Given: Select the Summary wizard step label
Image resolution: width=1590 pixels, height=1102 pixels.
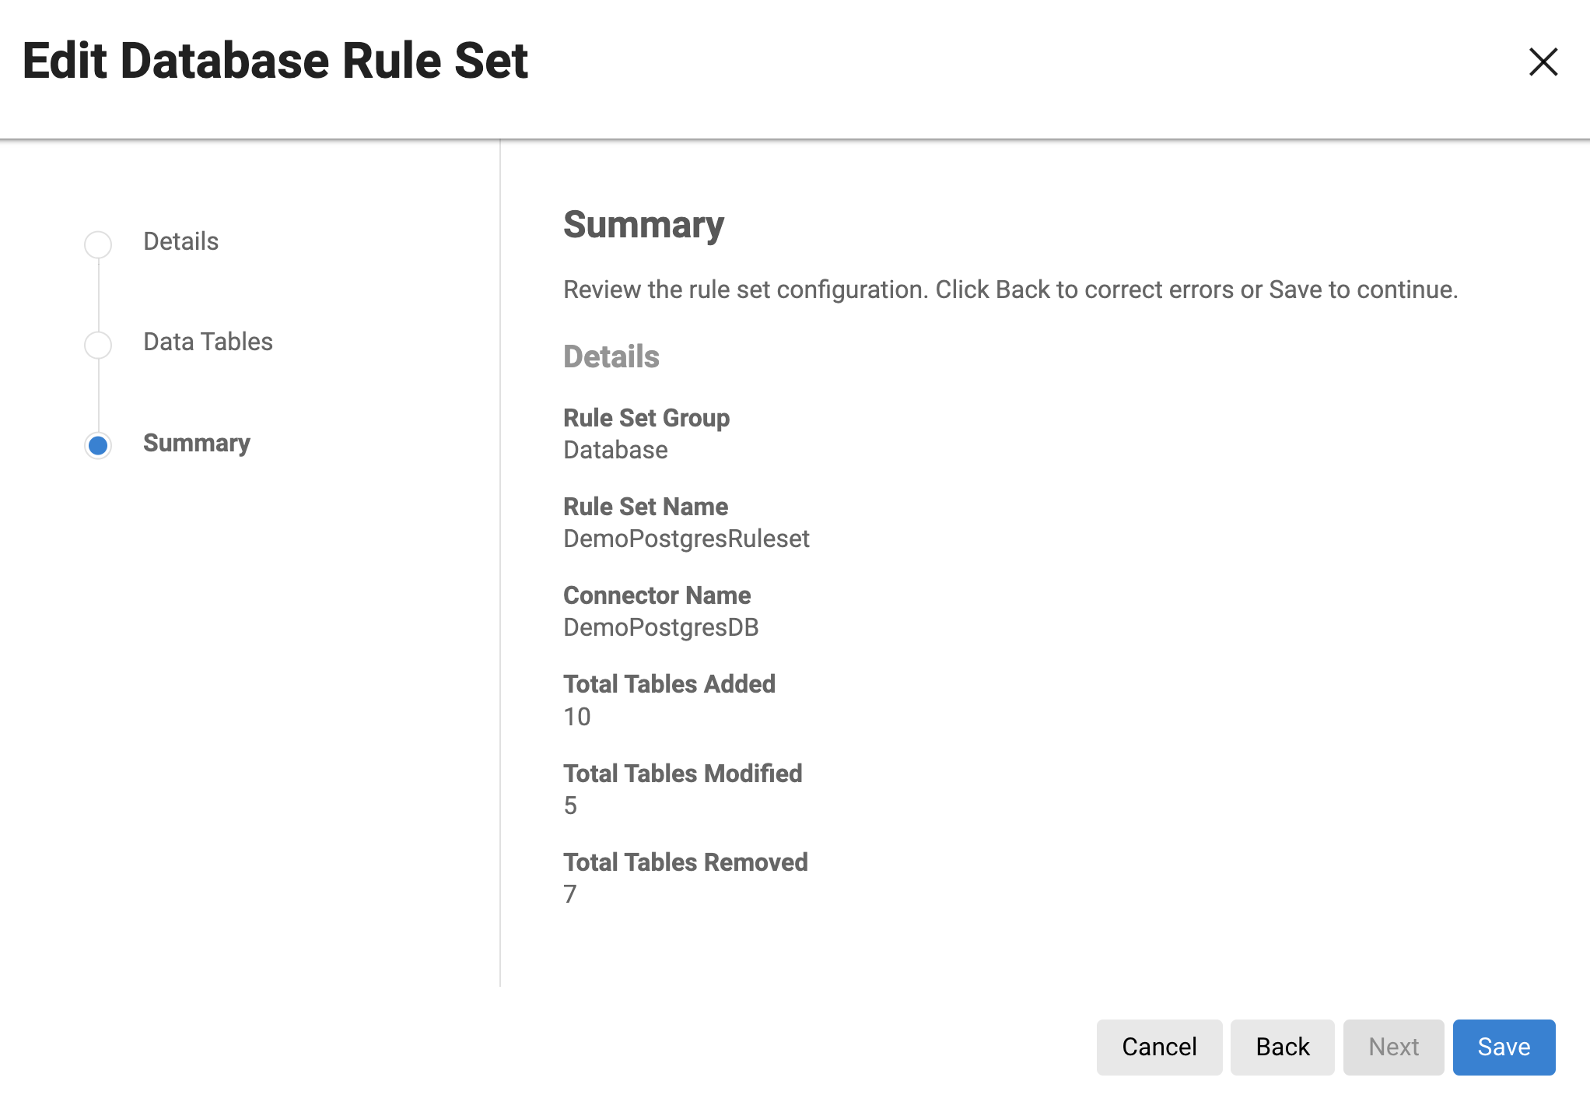Looking at the screenshot, I should click(x=197, y=443).
